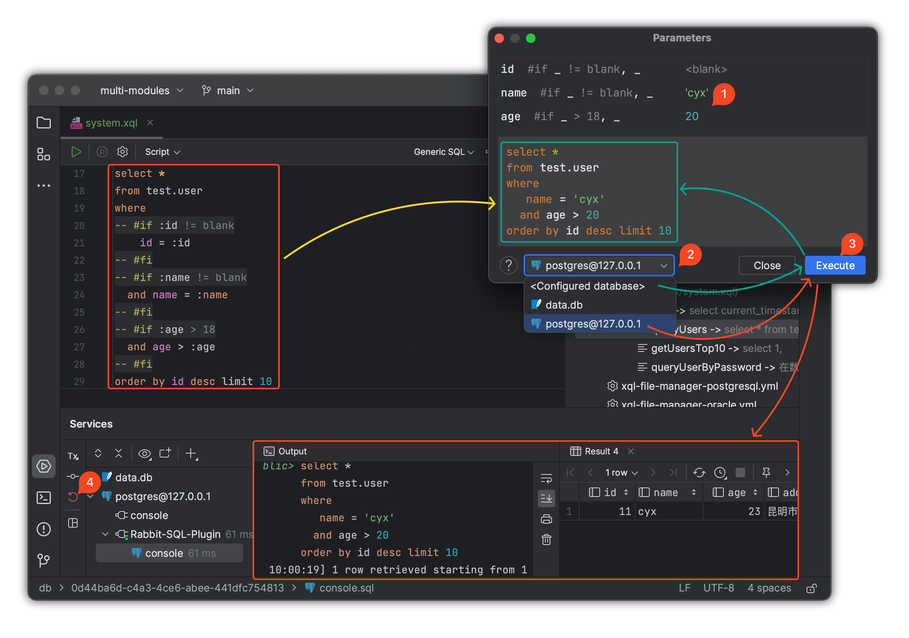Click the stop square in Result toolbar
The width and height of the screenshot is (909, 638).
(x=740, y=472)
